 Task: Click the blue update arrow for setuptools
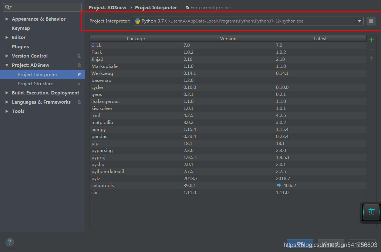279,185
